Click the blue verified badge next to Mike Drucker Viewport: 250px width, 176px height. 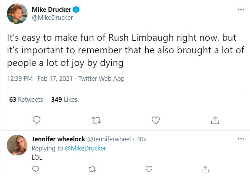[x=76, y=9]
